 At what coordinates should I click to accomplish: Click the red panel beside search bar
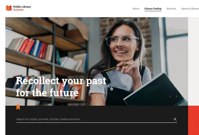(x=194, y=120)
